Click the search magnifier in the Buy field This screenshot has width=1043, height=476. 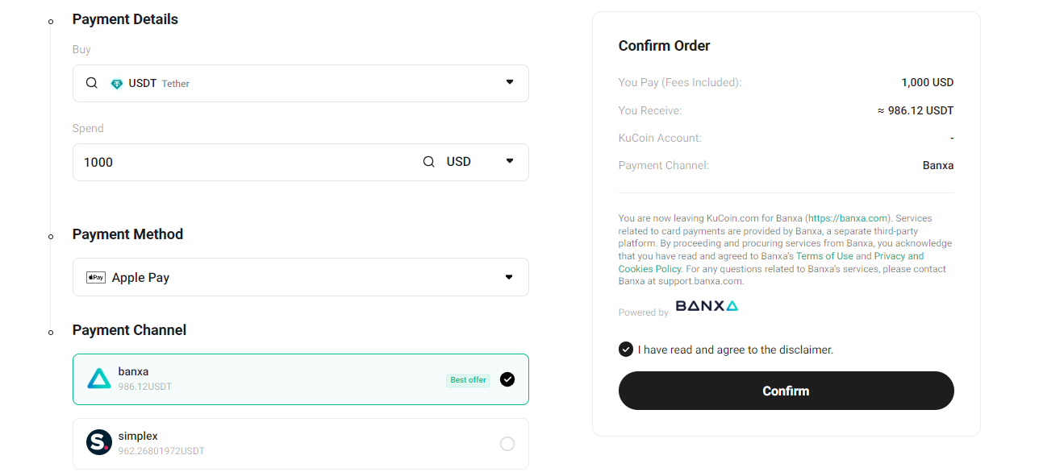91,82
